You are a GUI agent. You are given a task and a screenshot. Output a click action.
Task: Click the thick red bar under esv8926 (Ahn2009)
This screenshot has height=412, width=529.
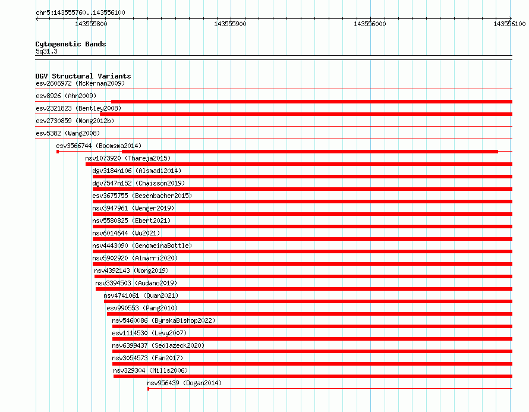(311, 102)
